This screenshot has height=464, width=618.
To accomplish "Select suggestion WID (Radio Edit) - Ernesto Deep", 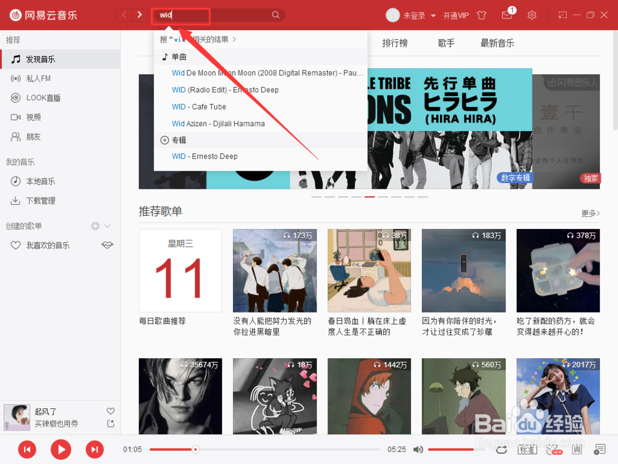I will (261, 90).
